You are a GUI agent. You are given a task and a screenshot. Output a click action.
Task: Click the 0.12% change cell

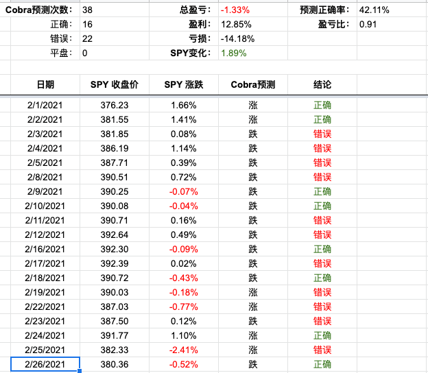pos(184,321)
